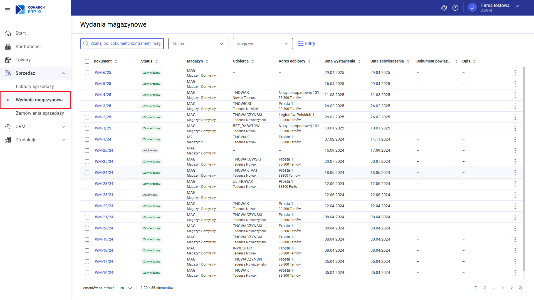
Task: Select Faktury sprzedaży in the sidebar
Action: point(35,86)
